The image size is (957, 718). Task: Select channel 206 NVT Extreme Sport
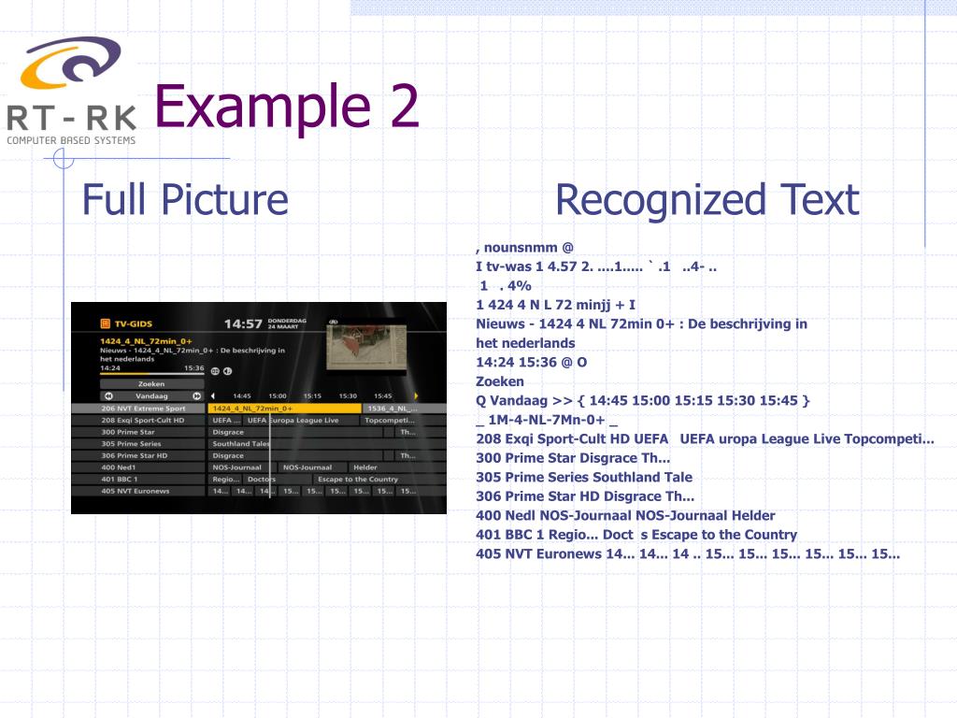click(138, 408)
